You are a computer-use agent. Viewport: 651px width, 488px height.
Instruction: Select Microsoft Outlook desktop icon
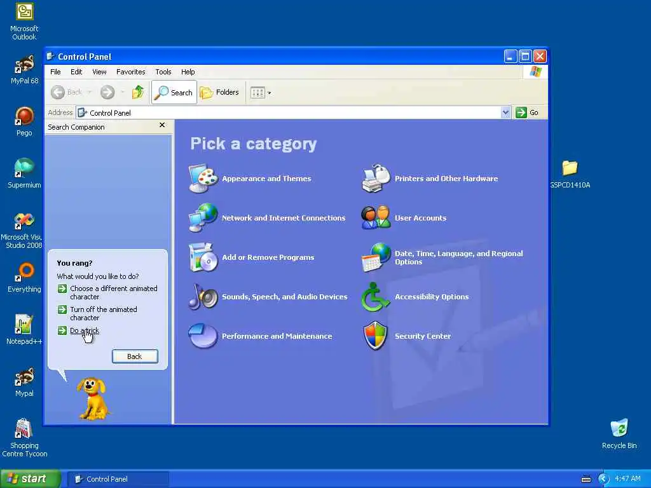pos(24,22)
